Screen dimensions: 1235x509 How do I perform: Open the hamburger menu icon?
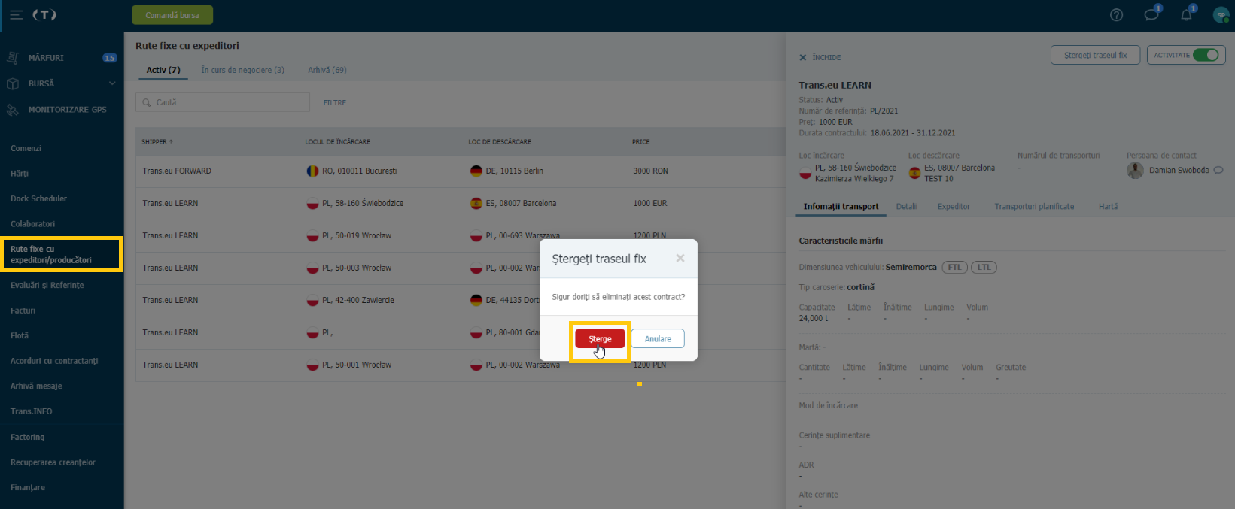tap(16, 15)
